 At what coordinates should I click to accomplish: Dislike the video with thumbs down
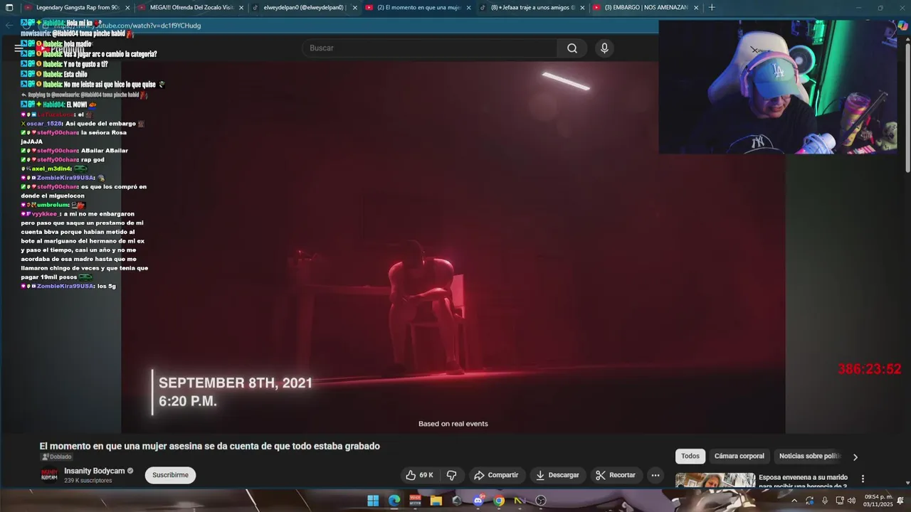451,475
